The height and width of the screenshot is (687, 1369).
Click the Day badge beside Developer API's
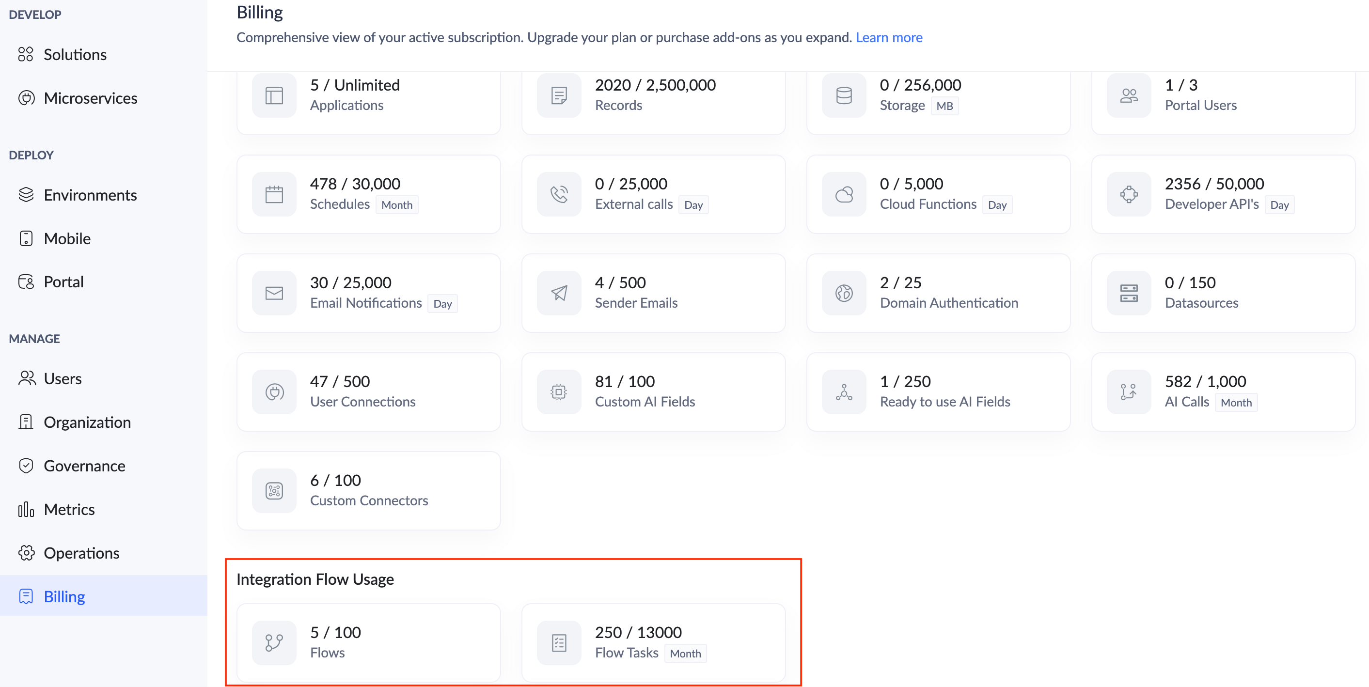[x=1279, y=204]
